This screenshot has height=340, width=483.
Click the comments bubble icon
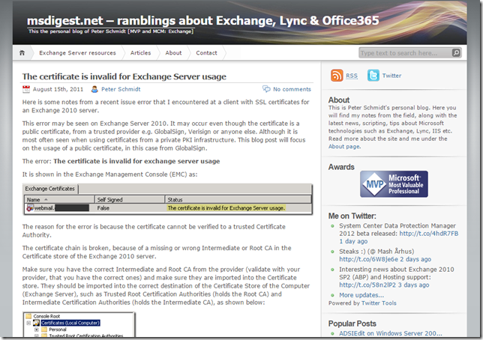(x=266, y=89)
